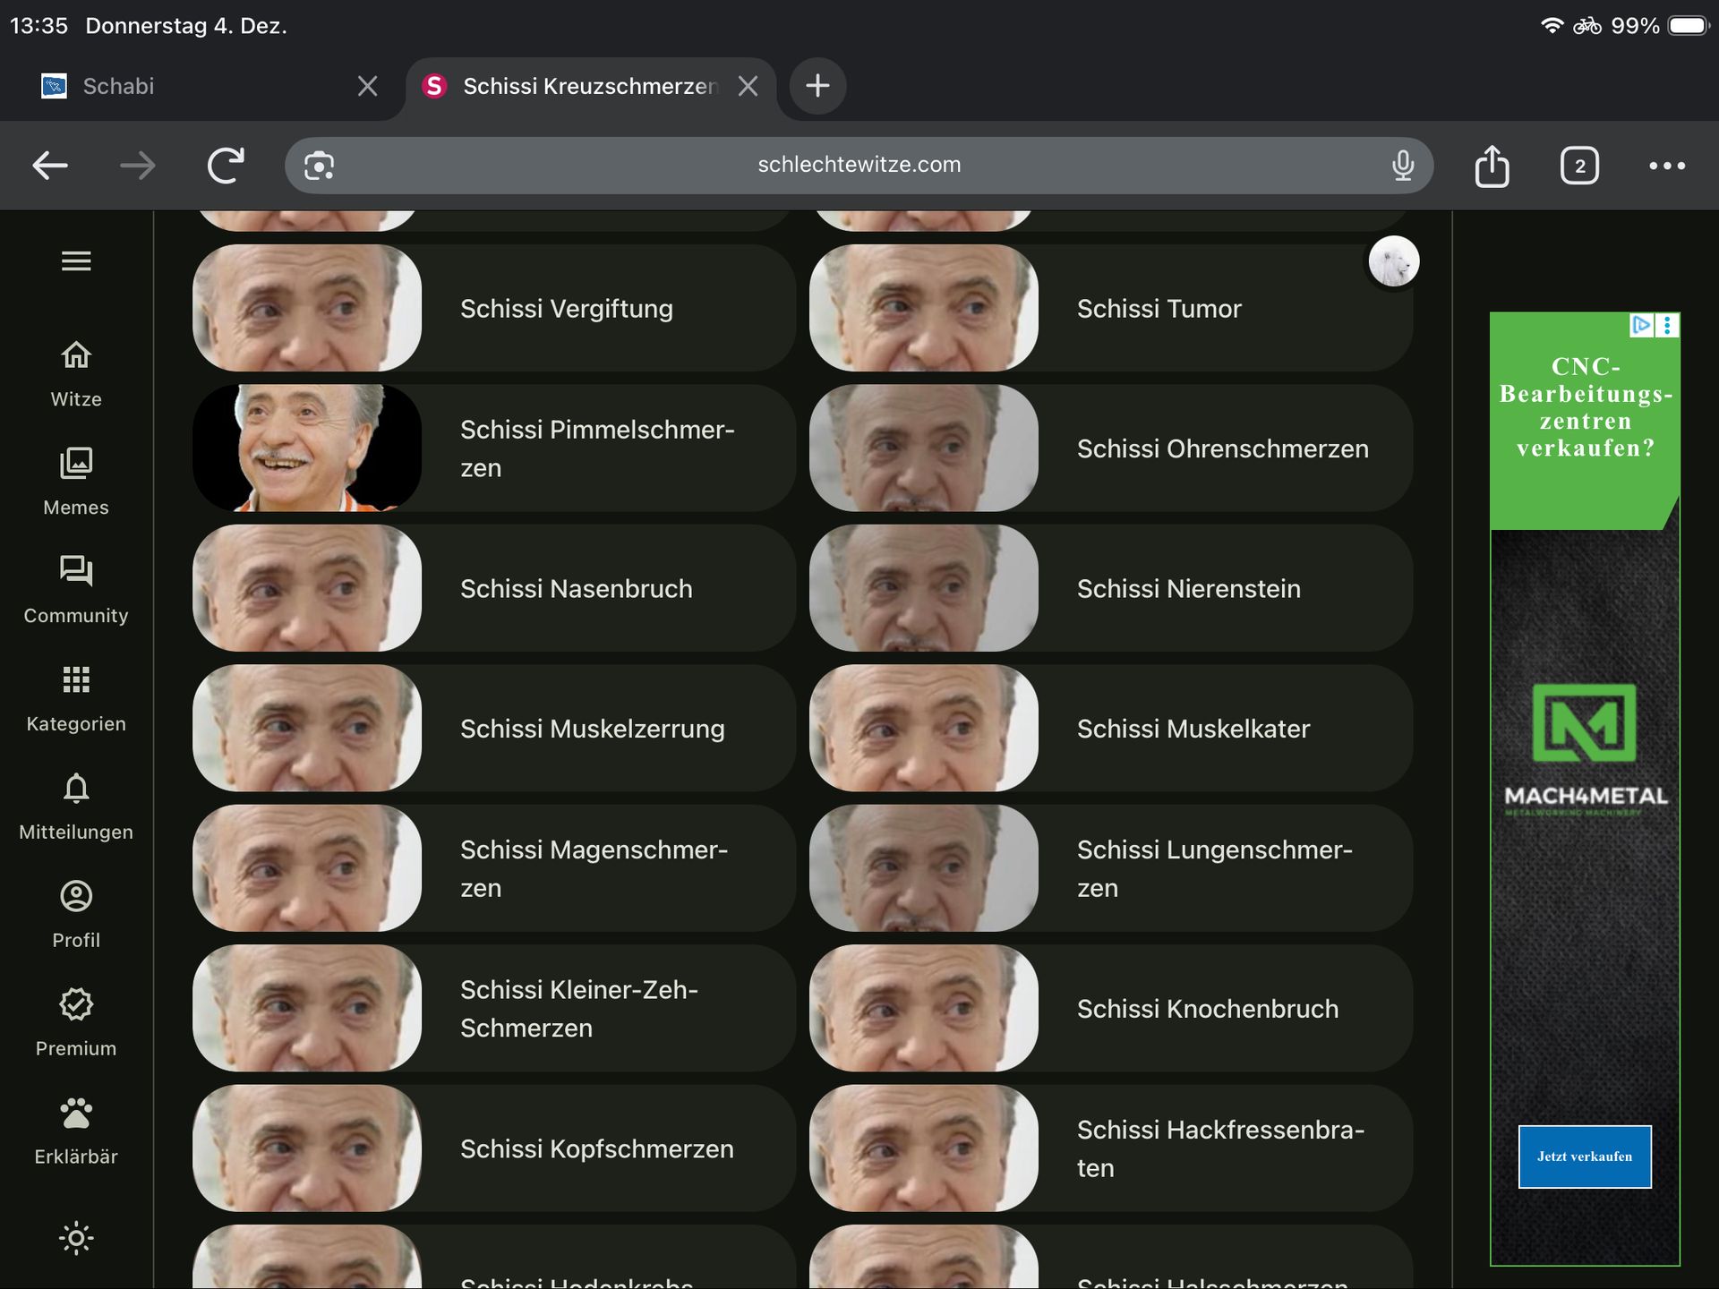Image resolution: width=1719 pixels, height=1289 pixels.
Task: Open the Community section
Action: pyautogui.click(x=76, y=573)
